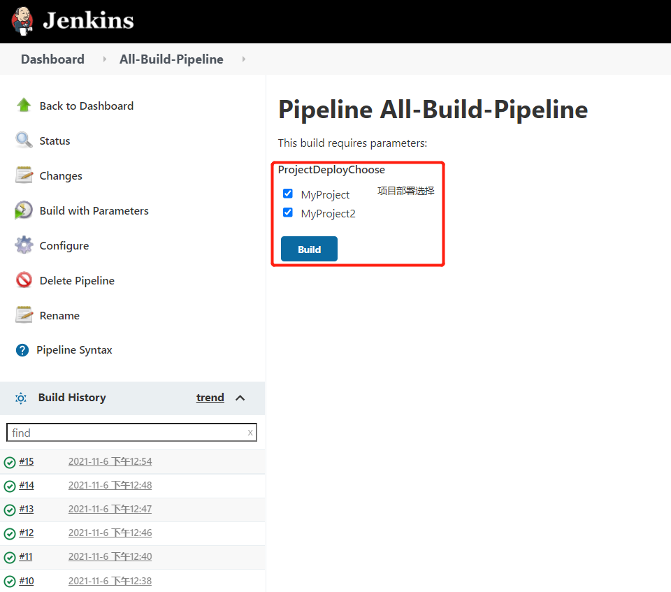Click the Jenkins butler logo icon
Screen dimensions: 671x592
[x=22, y=20]
